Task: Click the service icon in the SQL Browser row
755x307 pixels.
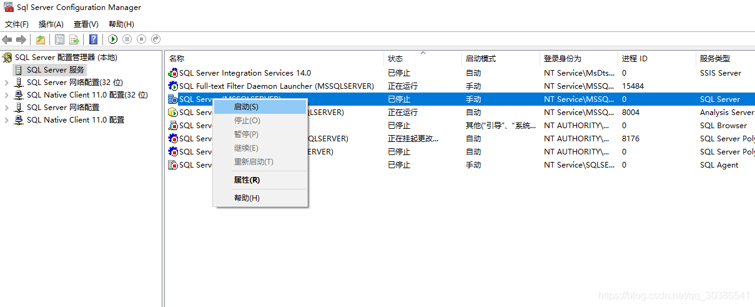Action: pos(173,126)
